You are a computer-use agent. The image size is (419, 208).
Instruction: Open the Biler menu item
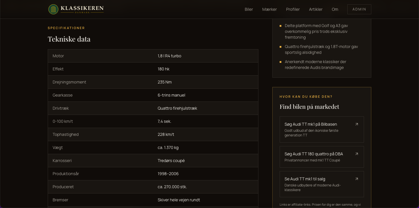coord(249,9)
